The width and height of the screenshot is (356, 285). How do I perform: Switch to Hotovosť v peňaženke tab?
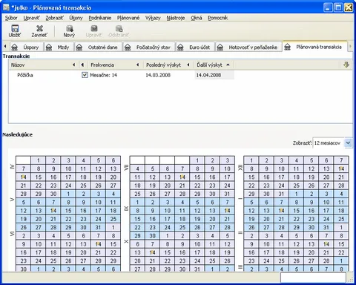(248, 47)
